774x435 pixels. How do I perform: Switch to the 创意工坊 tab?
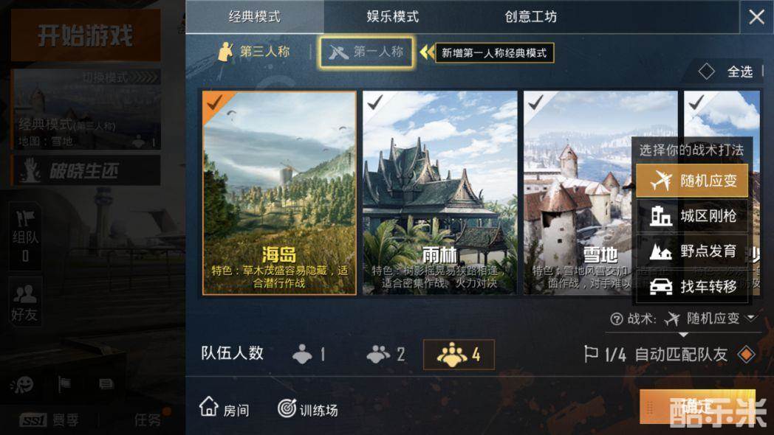(x=530, y=17)
